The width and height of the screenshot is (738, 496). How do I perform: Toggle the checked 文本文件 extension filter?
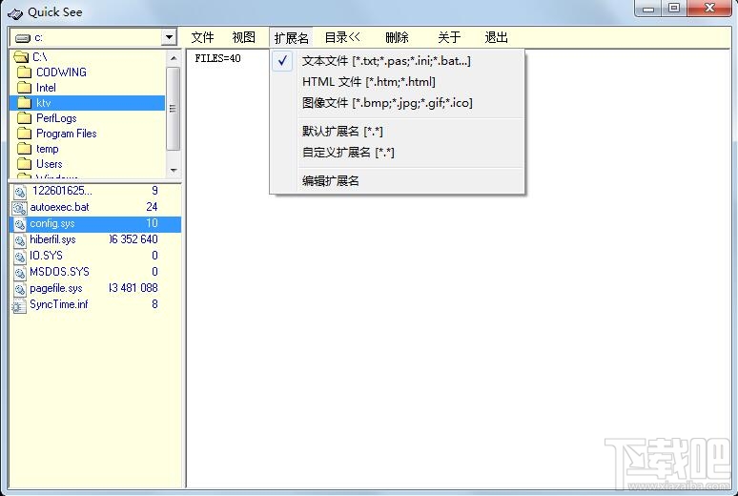click(x=398, y=61)
